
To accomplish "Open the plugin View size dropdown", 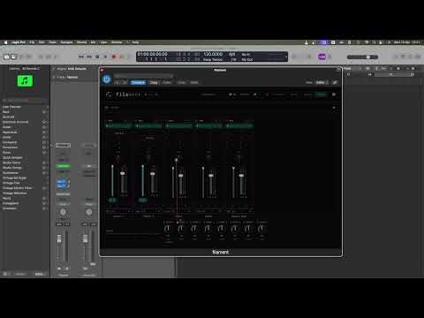I will 322,83.
